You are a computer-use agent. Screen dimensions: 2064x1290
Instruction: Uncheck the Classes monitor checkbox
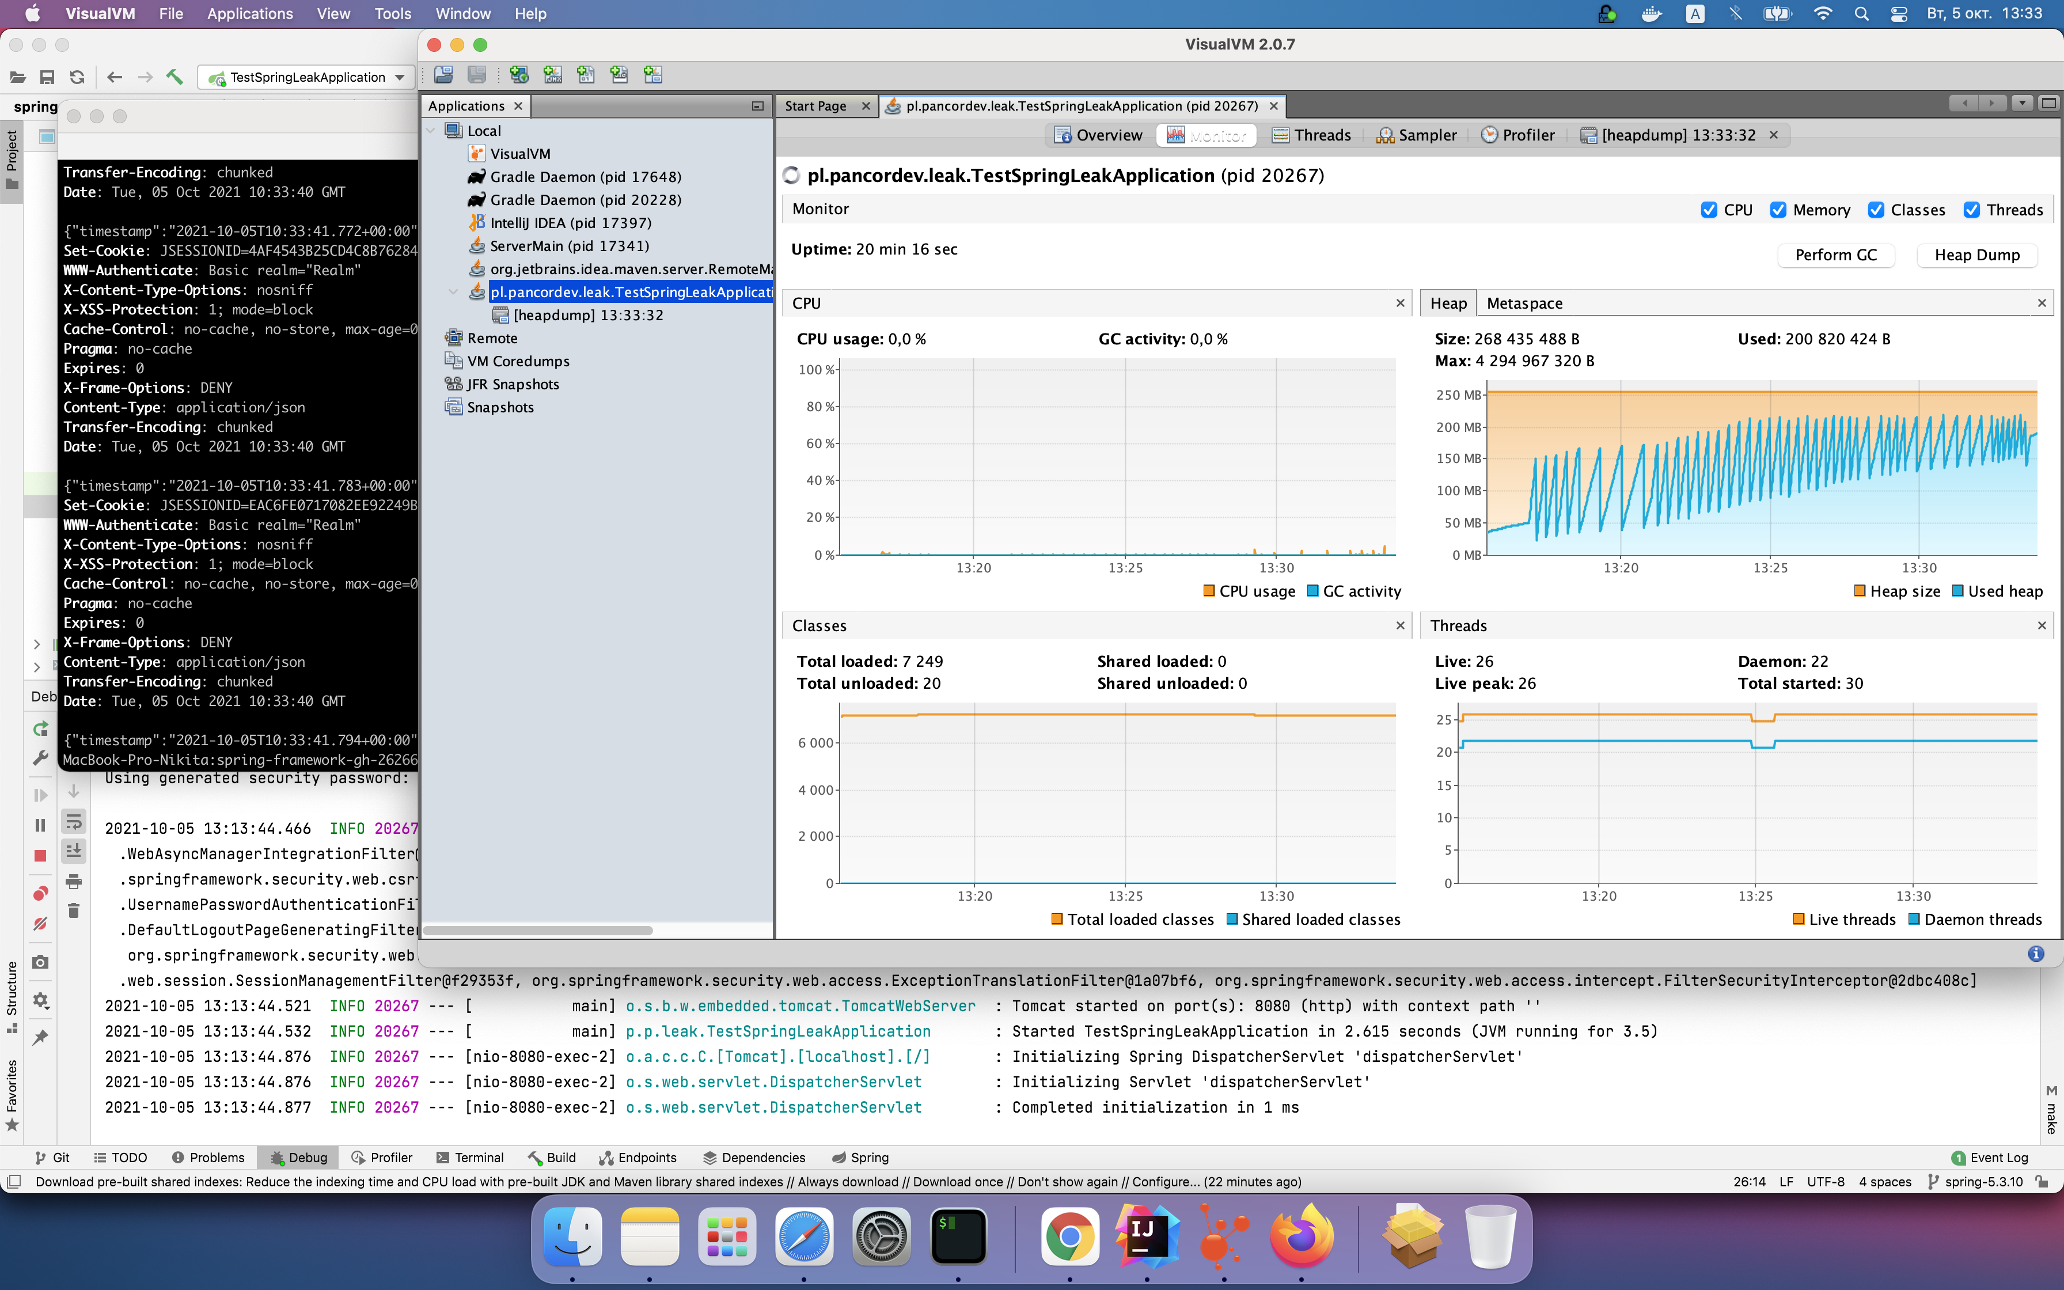pyautogui.click(x=1876, y=210)
